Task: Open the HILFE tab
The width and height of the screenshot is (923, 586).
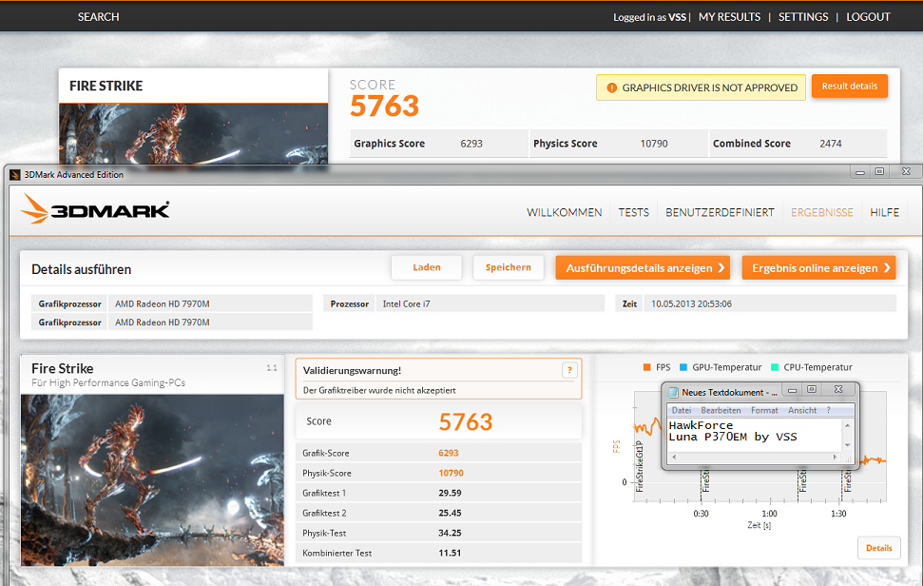Action: pos(884,212)
